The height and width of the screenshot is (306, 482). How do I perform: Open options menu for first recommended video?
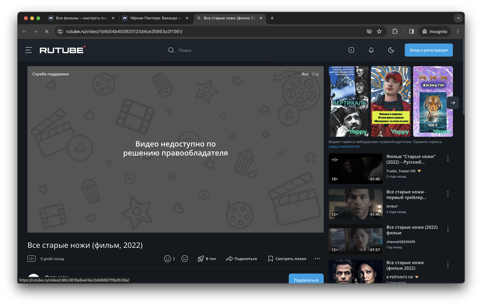[448, 159]
